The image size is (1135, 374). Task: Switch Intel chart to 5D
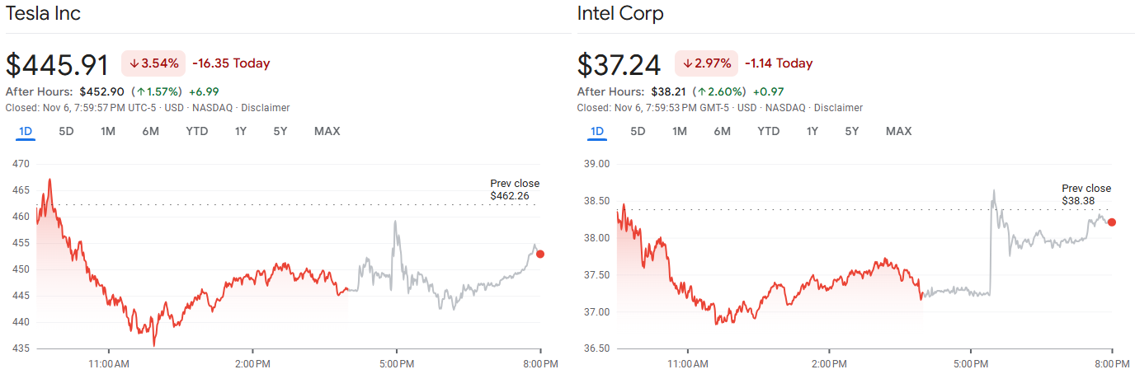[638, 131]
